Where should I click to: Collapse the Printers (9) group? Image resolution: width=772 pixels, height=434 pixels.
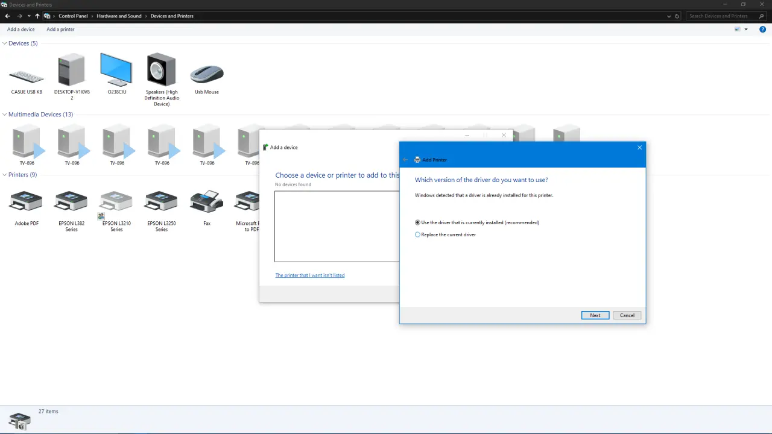click(x=5, y=175)
